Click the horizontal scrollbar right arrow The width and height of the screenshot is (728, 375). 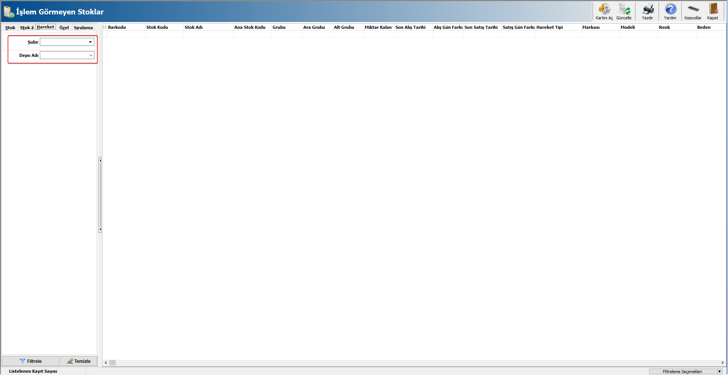[722, 363]
